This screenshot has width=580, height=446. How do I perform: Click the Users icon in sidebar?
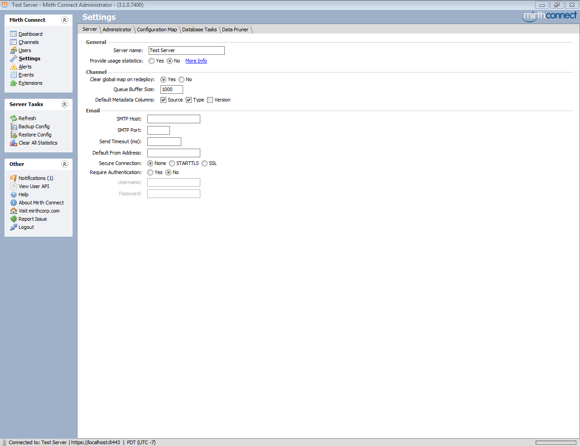pyautogui.click(x=14, y=50)
